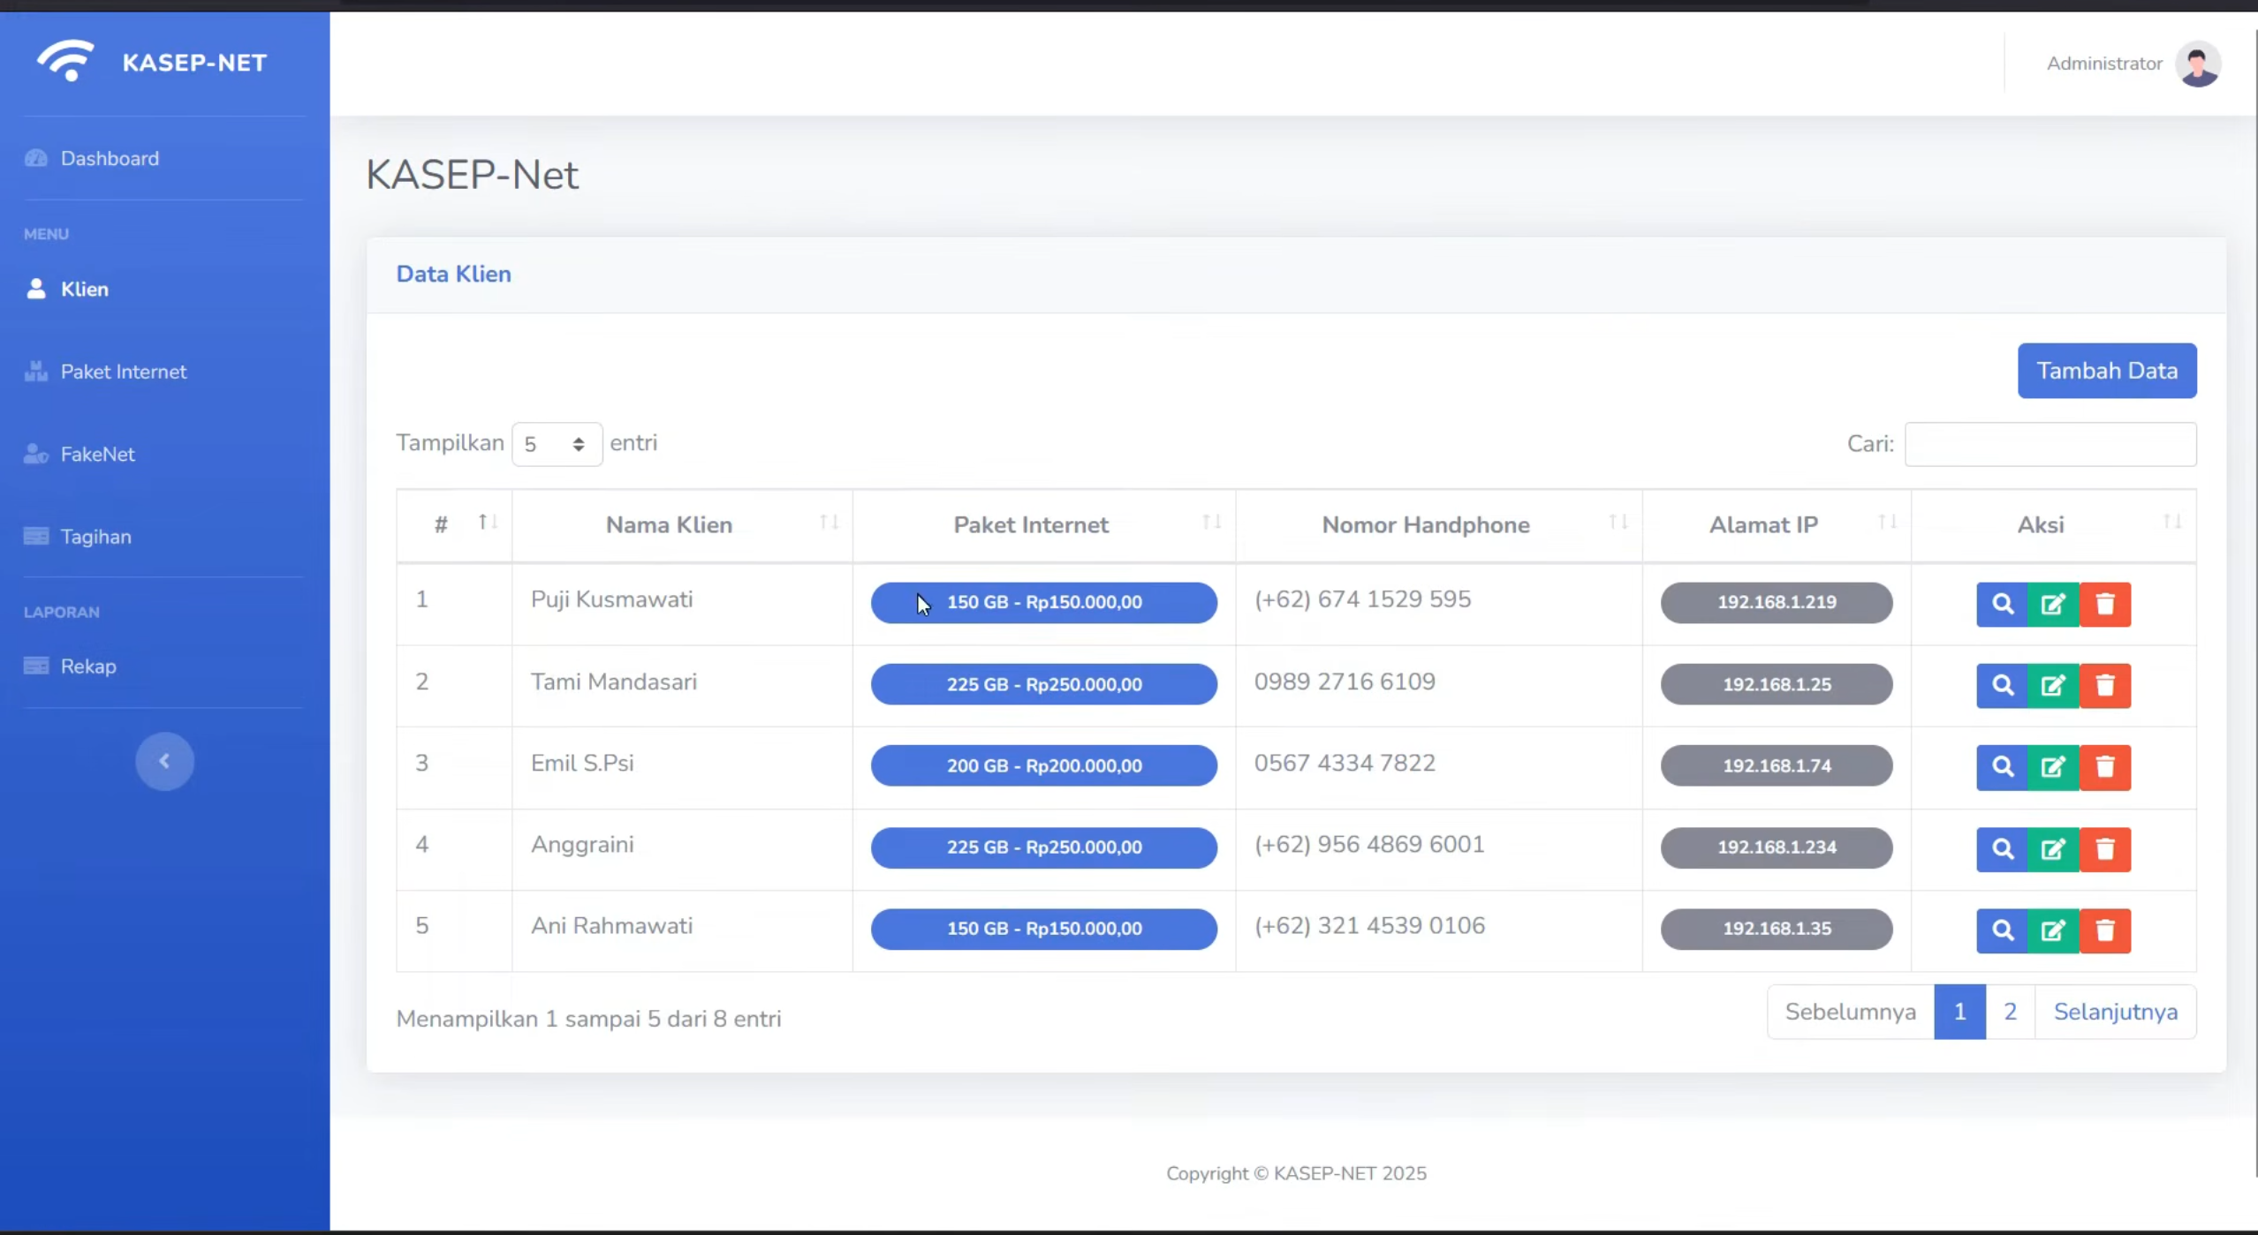The height and width of the screenshot is (1235, 2258).
Task: Edit the Puji Kusmawati record
Action: point(2053,604)
